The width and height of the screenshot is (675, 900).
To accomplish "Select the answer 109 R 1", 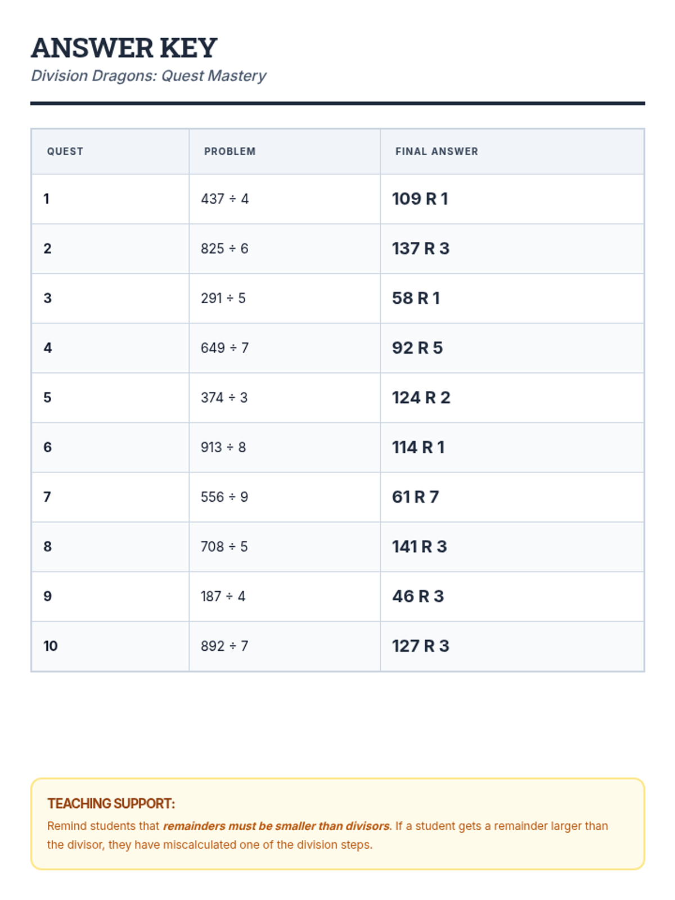I will 420,199.
